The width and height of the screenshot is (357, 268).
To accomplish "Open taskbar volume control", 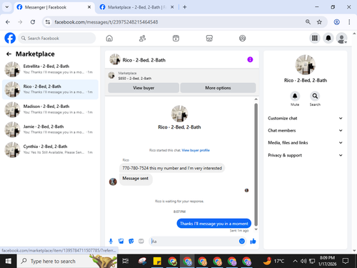I will [x=303, y=261].
